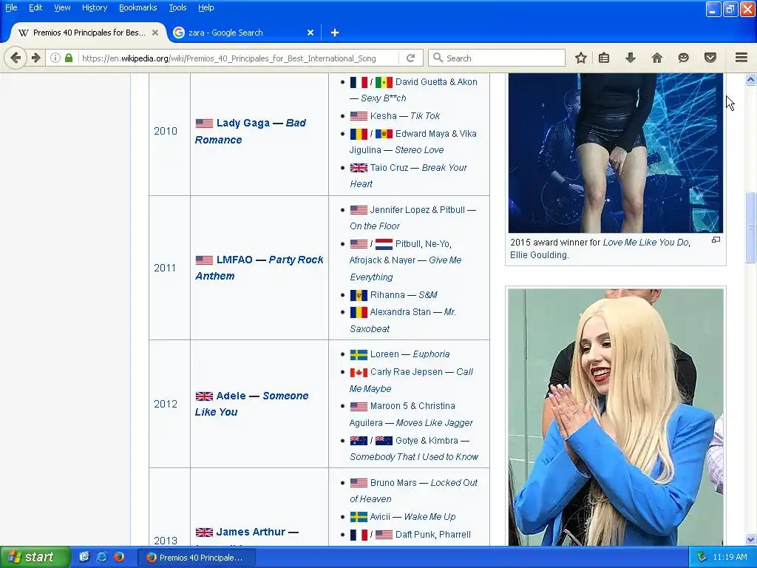Image resolution: width=757 pixels, height=568 pixels.
Task: Click the show desktop quick launch icon
Action: [x=84, y=557]
